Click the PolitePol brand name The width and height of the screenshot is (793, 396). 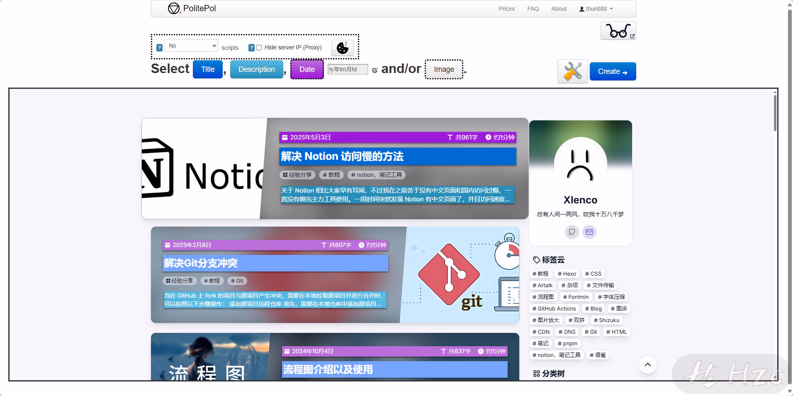(x=199, y=8)
